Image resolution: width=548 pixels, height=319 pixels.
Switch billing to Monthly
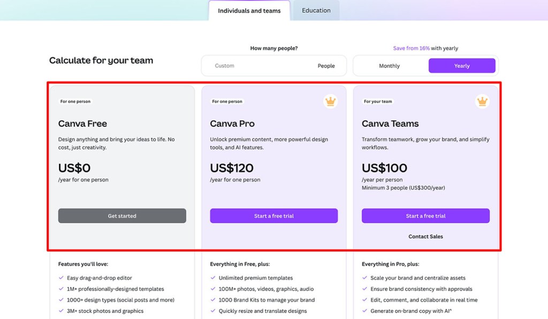point(390,65)
